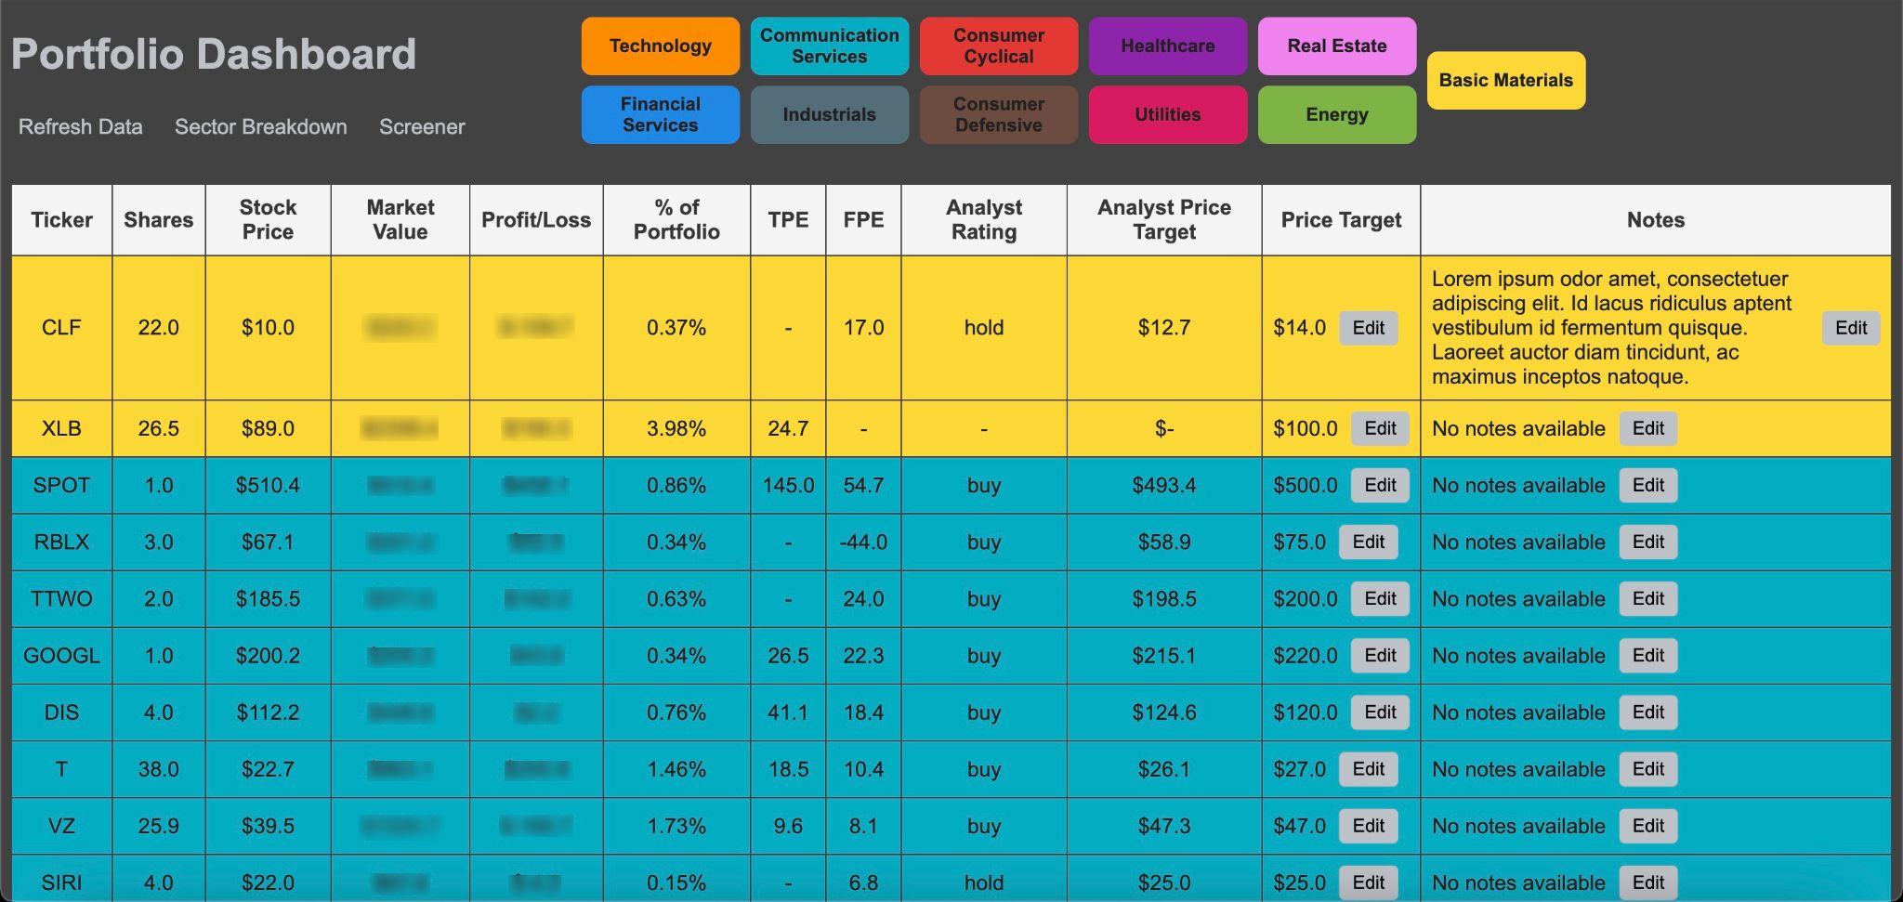Edit notes for the SPOT row

click(1648, 485)
